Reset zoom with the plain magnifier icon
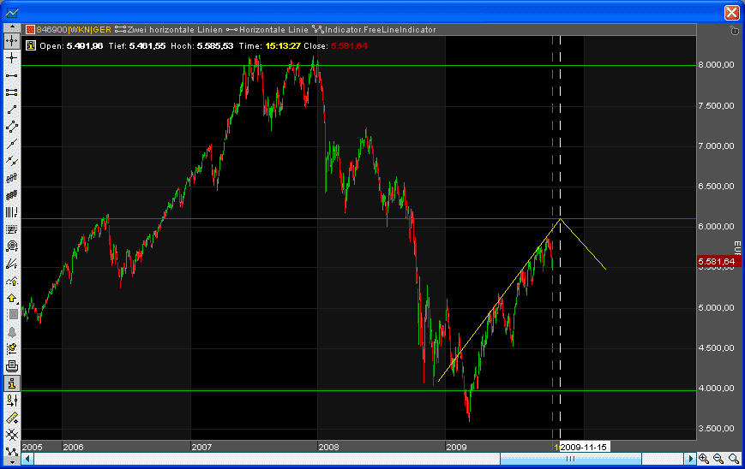This screenshot has height=469, width=745. 733,459
